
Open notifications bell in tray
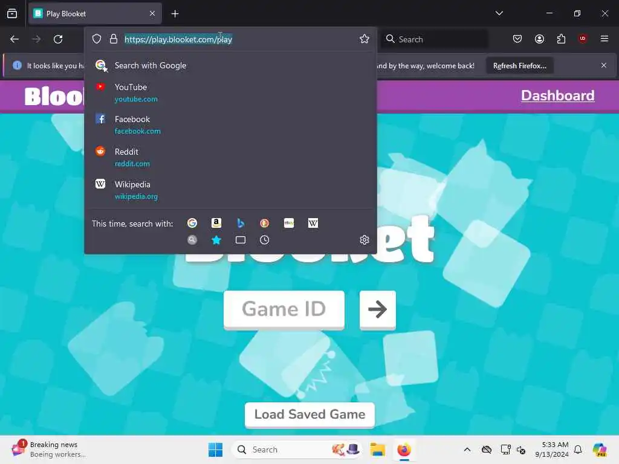pos(578,449)
